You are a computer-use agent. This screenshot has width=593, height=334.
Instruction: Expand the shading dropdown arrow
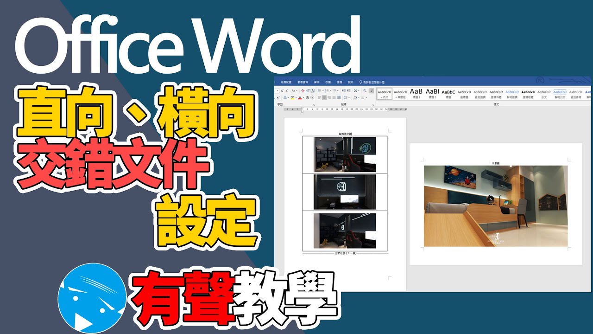pos(359,97)
